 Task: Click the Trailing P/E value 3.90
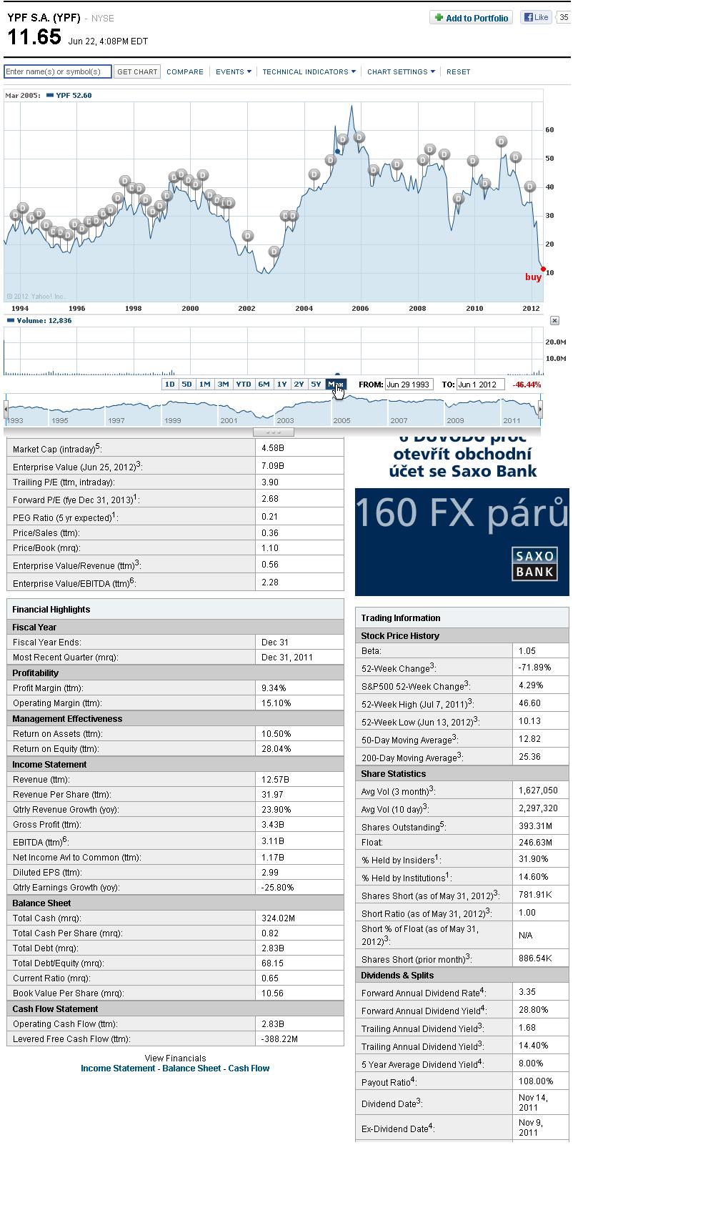point(270,482)
